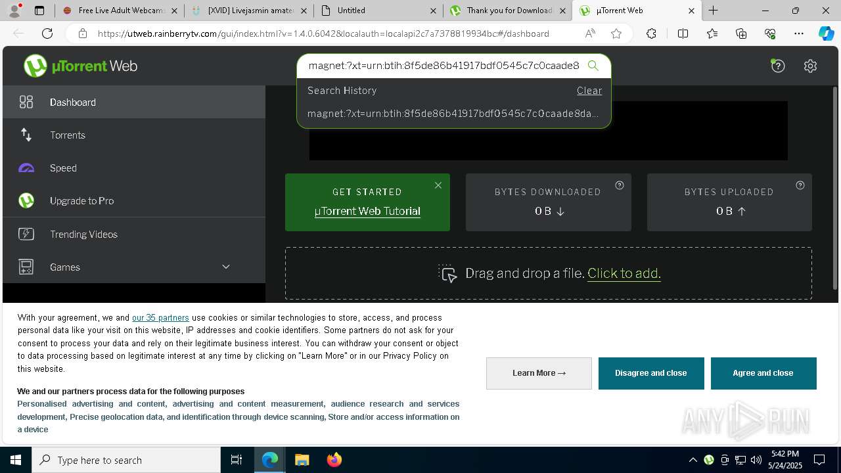The height and width of the screenshot is (473, 841).
Task: Open Torrents section in sidebar
Action: pyautogui.click(x=134, y=135)
